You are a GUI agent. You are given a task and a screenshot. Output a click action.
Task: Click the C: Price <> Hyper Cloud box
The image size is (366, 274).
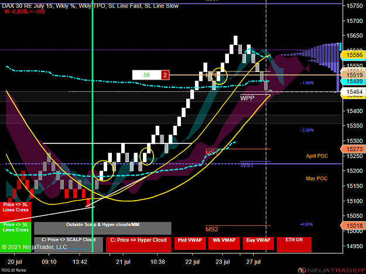click(x=138, y=244)
